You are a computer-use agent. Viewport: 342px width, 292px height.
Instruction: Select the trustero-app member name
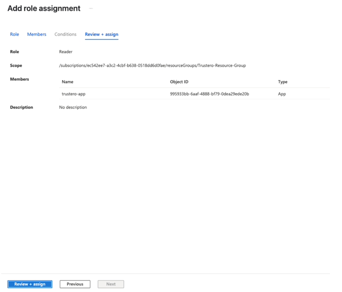click(74, 94)
